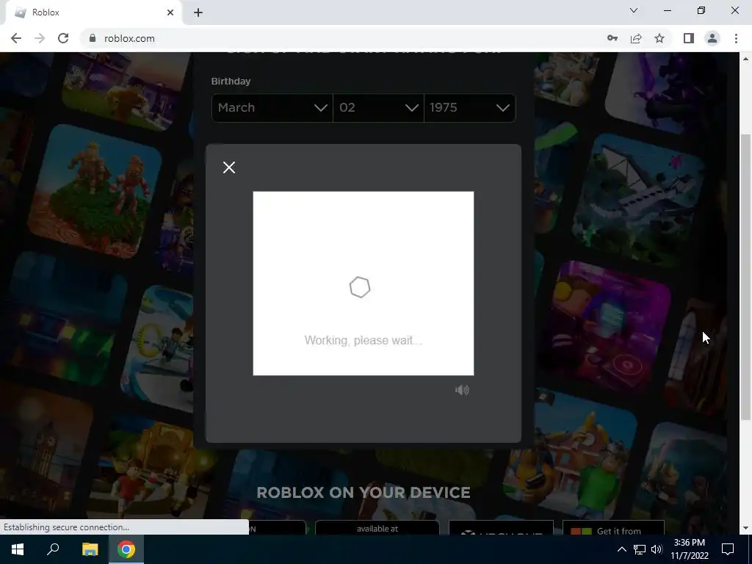This screenshot has width=752, height=564.
Task: Open the network status tray icon
Action: [x=640, y=549]
